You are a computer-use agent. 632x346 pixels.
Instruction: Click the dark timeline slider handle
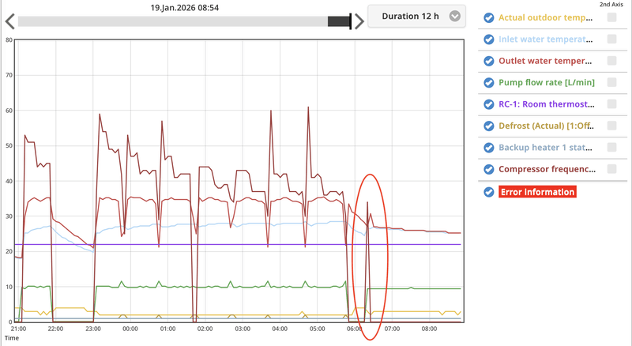tap(340, 21)
